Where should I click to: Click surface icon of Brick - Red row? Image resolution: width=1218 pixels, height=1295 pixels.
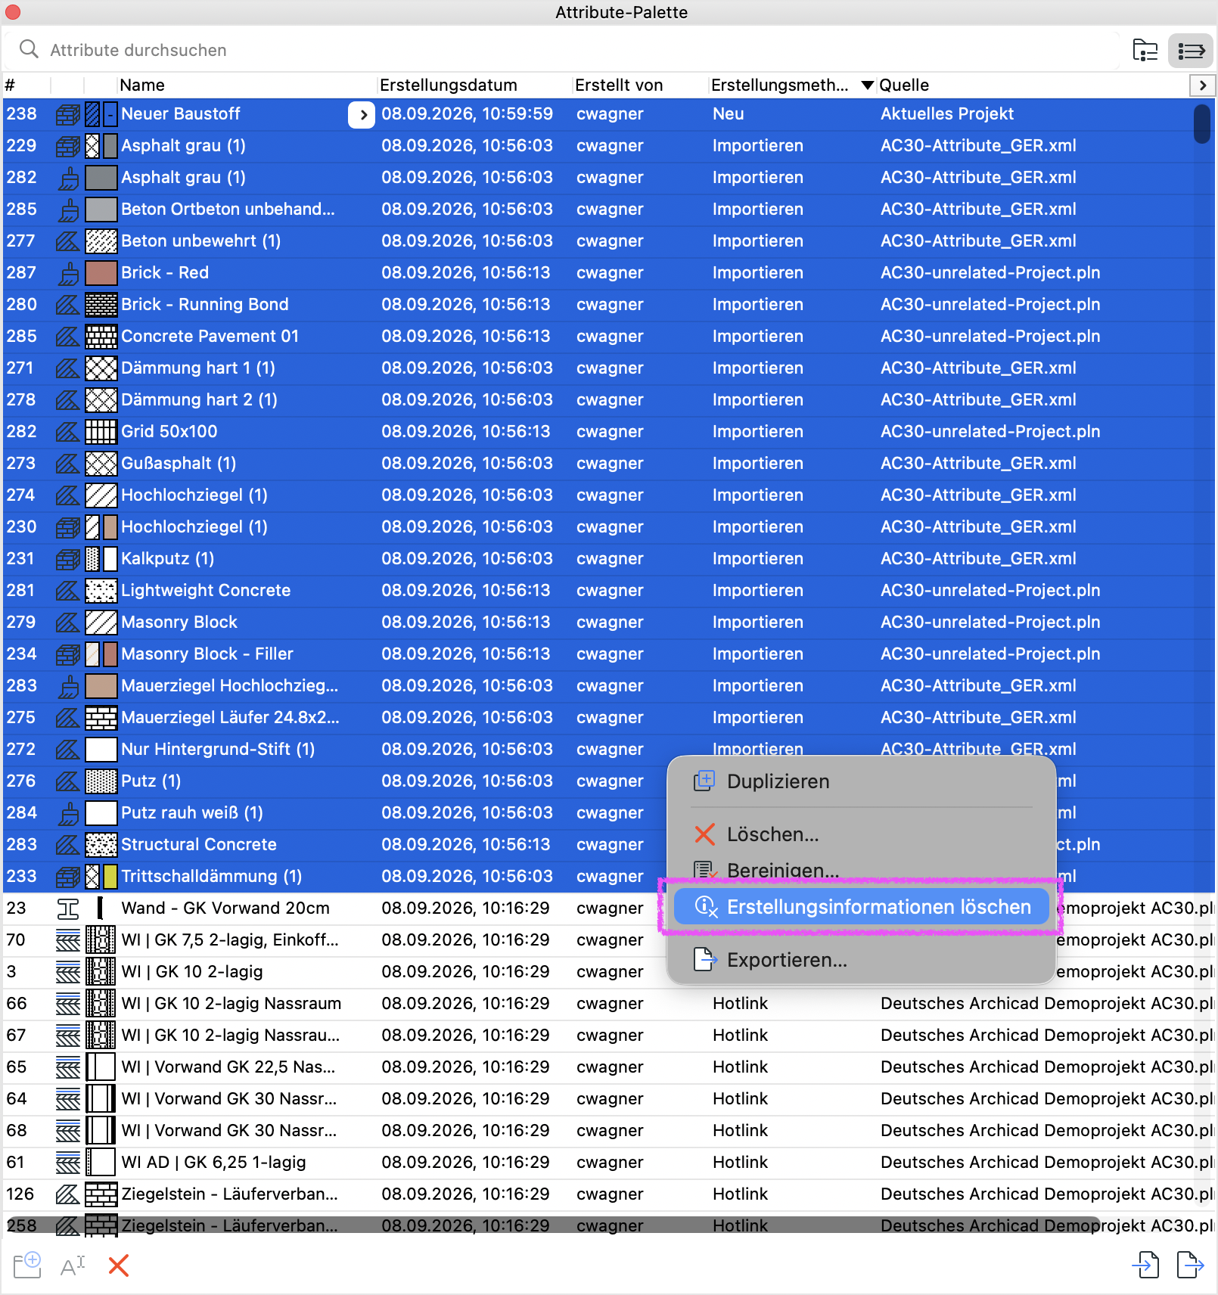[68, 273]
